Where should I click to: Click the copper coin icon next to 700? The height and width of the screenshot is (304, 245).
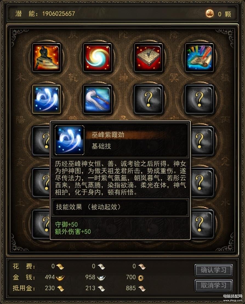coord(141,278)
